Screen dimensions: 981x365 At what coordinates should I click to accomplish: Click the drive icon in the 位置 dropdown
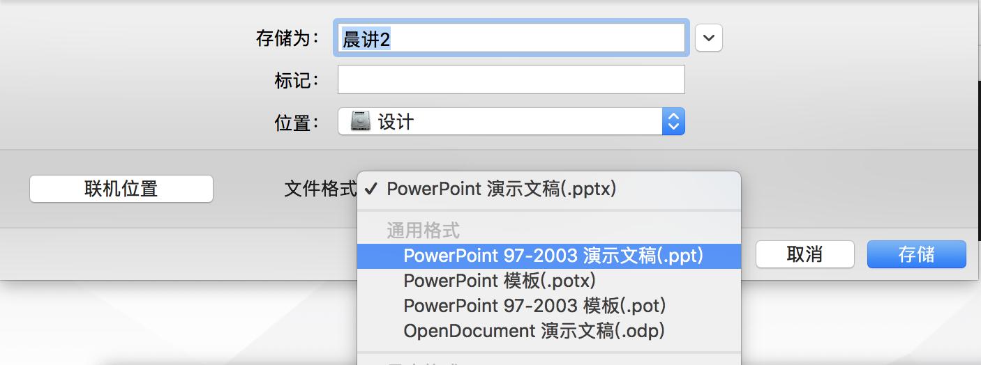(x=361, y=122)
